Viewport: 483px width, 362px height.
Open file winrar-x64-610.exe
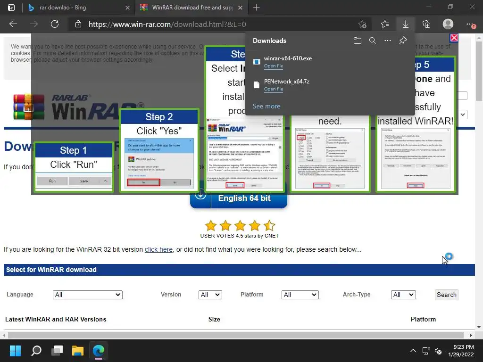[x=274, y=66]
